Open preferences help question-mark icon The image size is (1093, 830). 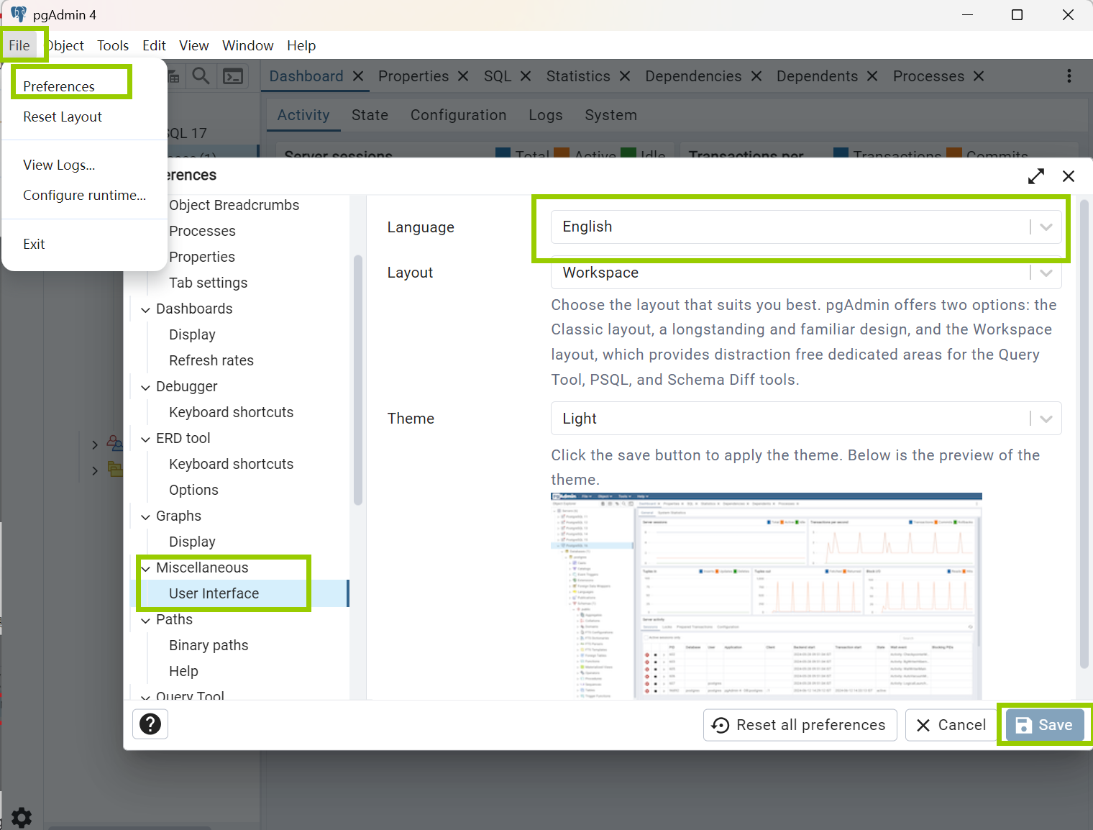(x=150, y=724)
